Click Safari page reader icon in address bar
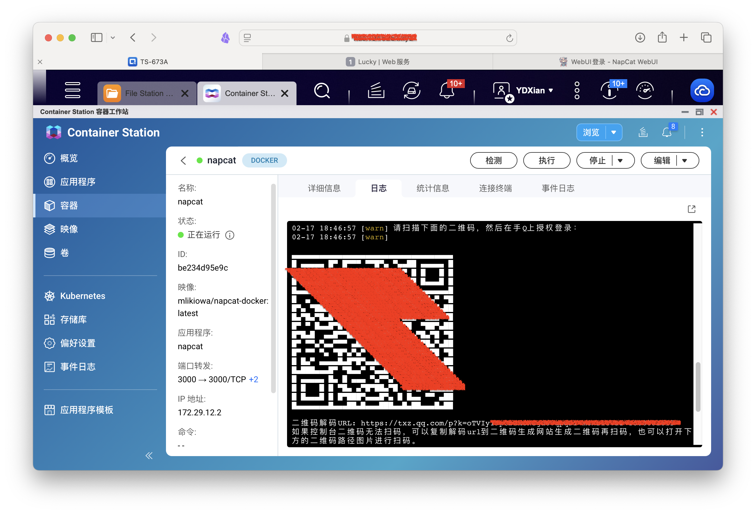 [247, 38]
